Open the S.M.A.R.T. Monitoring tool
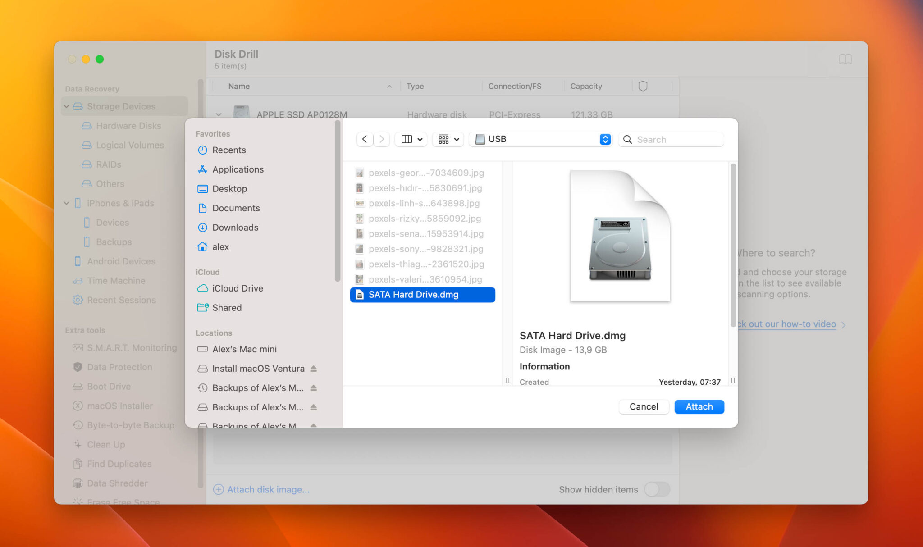This screenshot has width=923, height=547. (x=132, y=347)
